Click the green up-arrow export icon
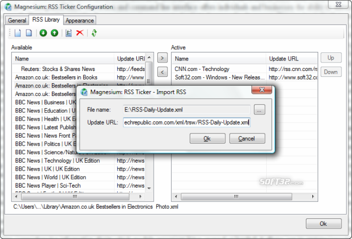 (x=54, y=33)
